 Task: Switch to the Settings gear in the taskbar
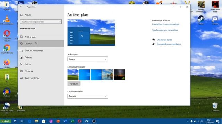pyautogui.click(x=87, y=121)
